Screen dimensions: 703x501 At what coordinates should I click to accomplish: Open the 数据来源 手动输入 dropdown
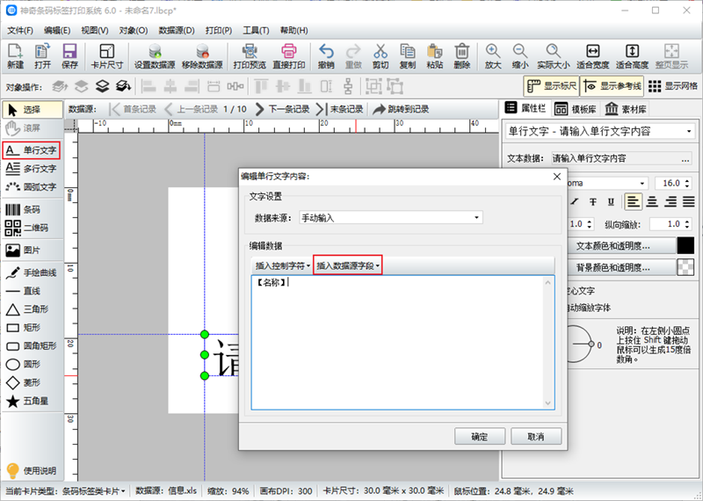tap(390, 218)
